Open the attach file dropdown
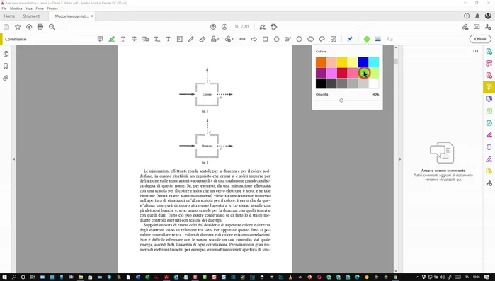495x281 pixels. click(x=229, y=39)
